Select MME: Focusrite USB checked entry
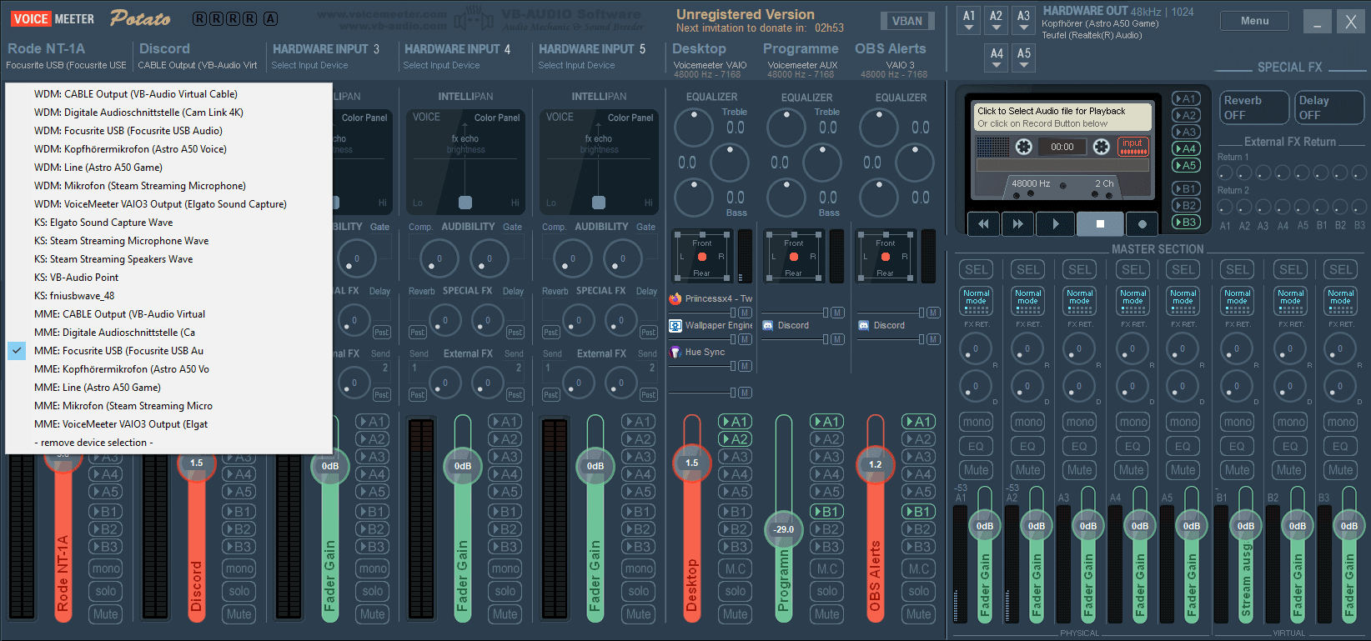1371x641 pixels. [168, 351]
